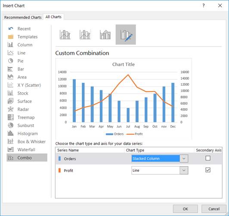Switch to the Recommended Charts tab
The image size is (229, 216).
point(23,17)
